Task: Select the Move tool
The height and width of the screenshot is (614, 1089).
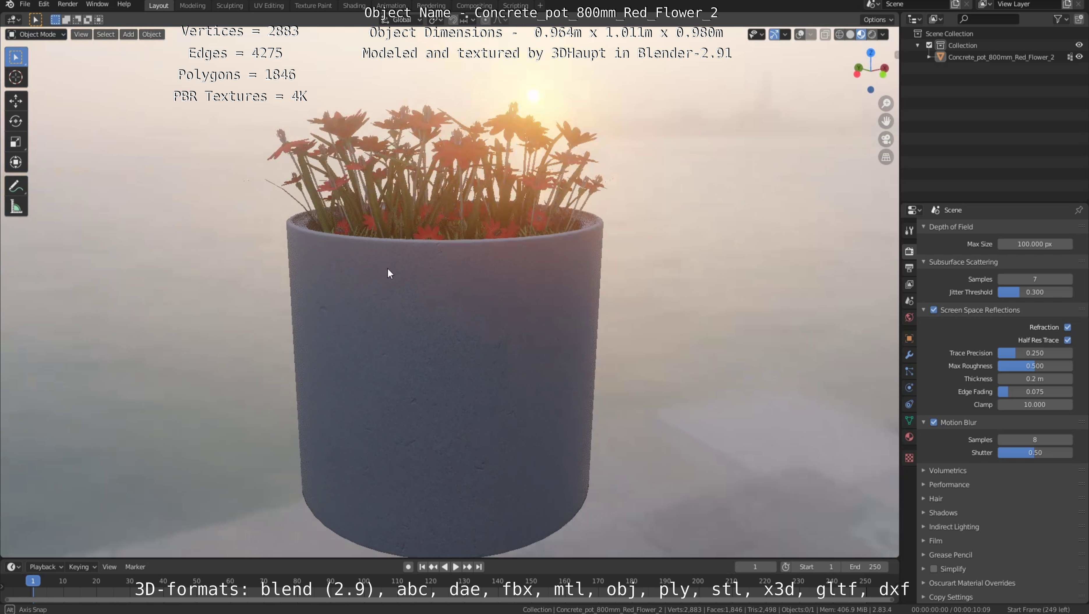Action: coord(16,101)
